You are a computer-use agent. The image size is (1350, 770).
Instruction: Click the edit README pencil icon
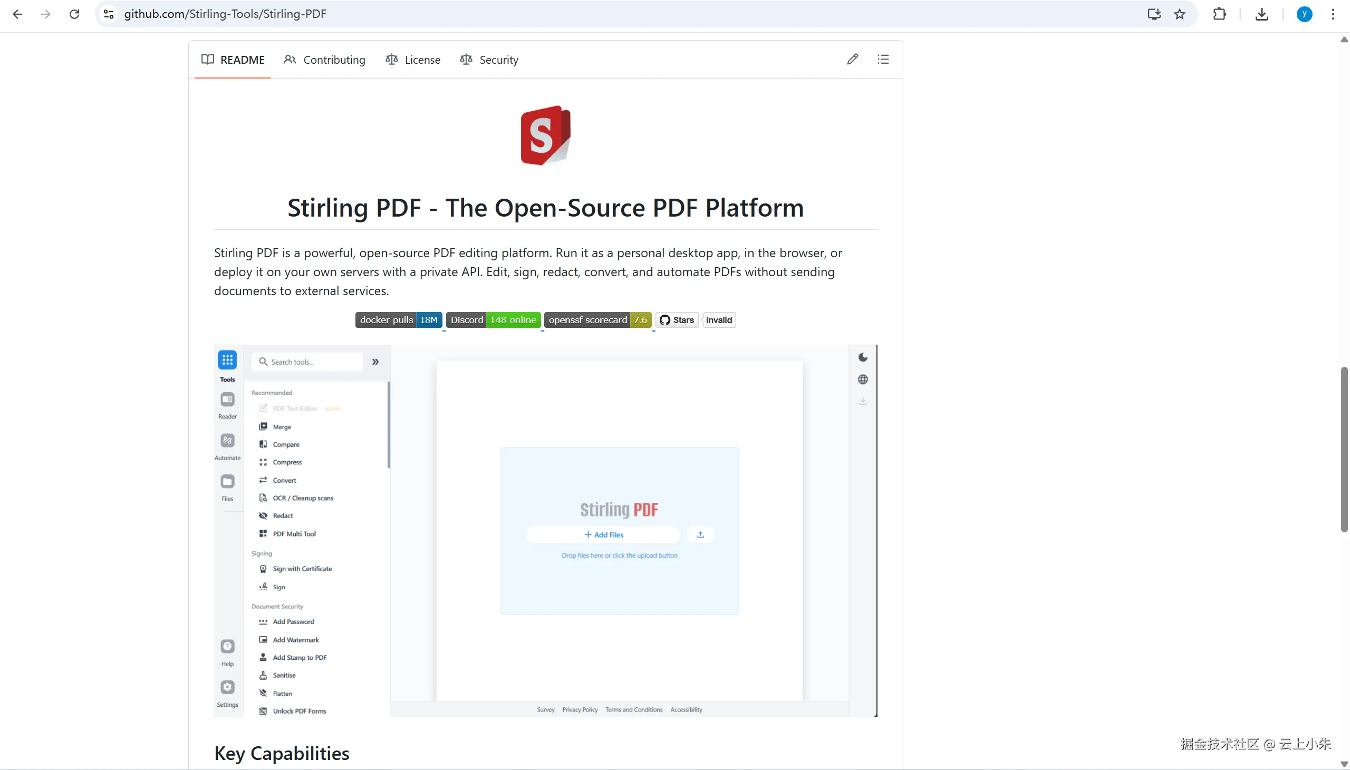coord(852,59)
